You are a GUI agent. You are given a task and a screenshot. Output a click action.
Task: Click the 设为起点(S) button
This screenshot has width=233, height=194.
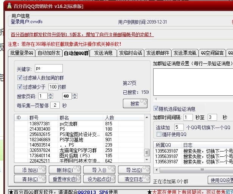click(x=99, y=179)
